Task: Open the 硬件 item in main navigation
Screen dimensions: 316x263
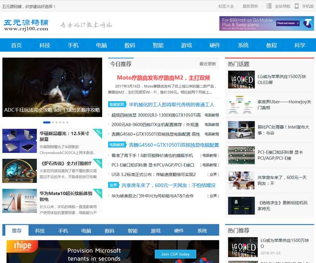Action: coord(215,45)
